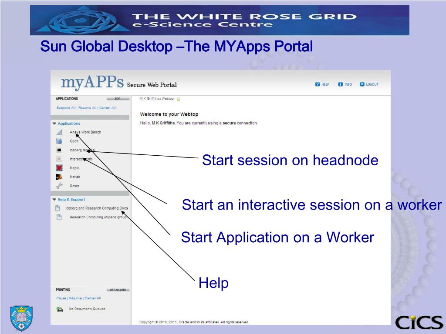
Task: Launch Ansys Work Bench
Action: [x=85, y=132]
